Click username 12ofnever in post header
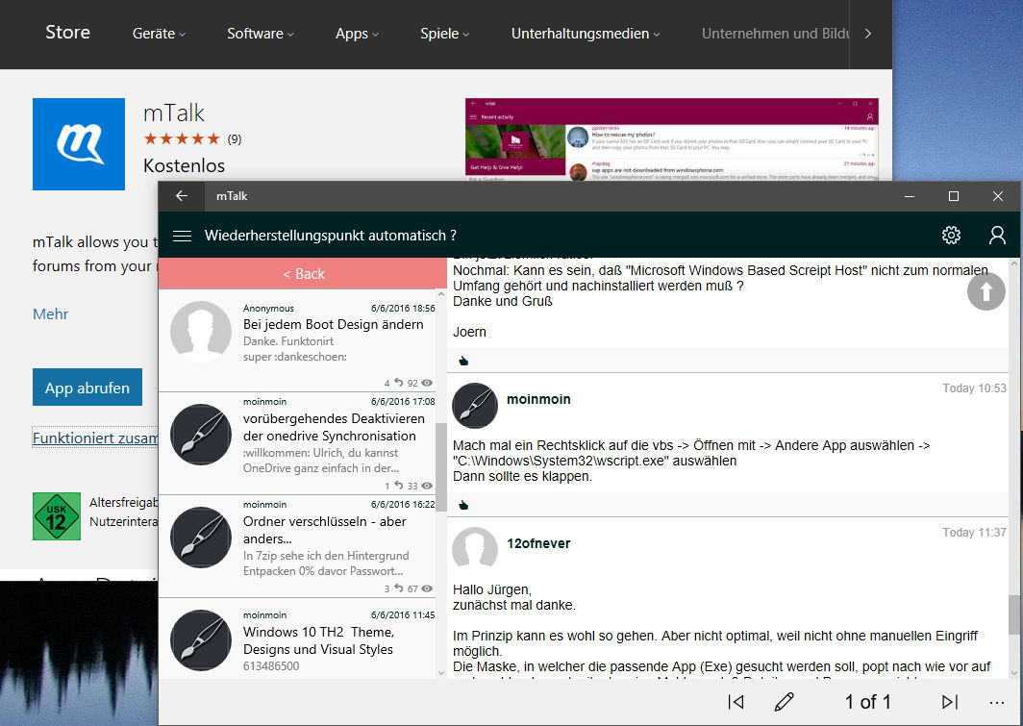This screenshot has height=726, width=1023. coord(538,543)
